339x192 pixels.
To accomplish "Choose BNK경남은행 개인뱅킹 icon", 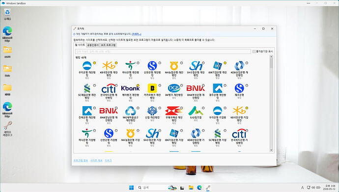I will (109, 111).
